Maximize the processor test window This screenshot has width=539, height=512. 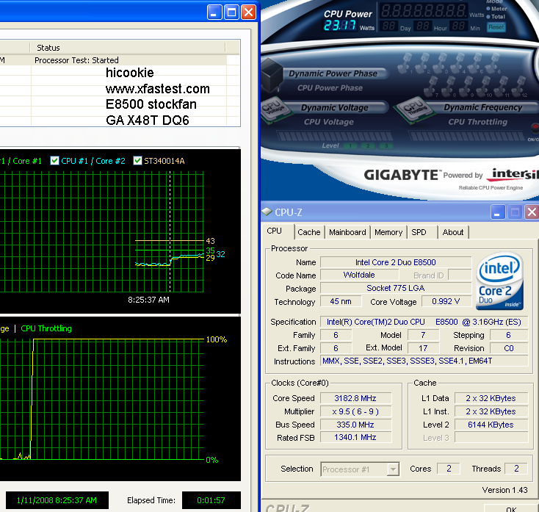click(231, 12)
